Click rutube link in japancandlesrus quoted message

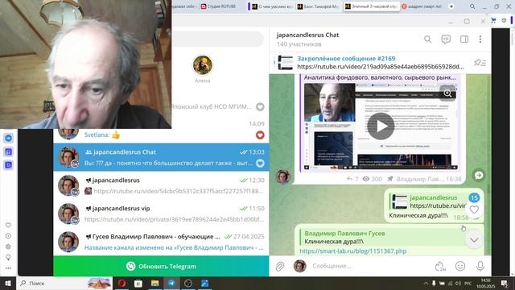coord(438,206)
